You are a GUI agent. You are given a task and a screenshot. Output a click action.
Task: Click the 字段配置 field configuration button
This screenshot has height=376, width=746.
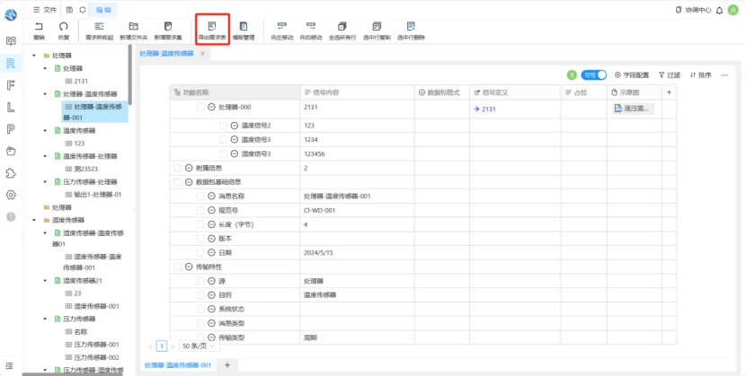[x=632, y=75]
